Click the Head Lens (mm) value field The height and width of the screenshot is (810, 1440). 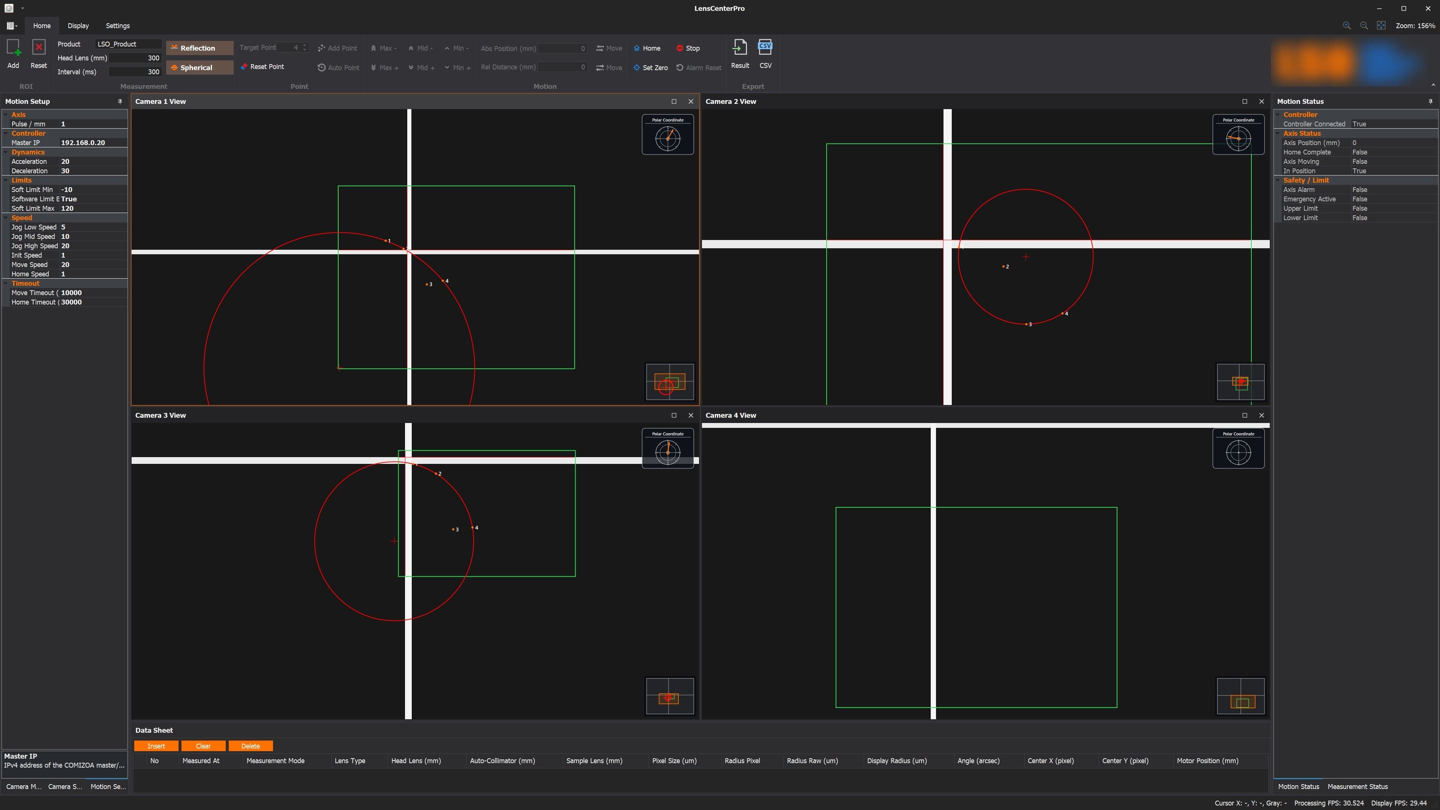coord(135,58)
